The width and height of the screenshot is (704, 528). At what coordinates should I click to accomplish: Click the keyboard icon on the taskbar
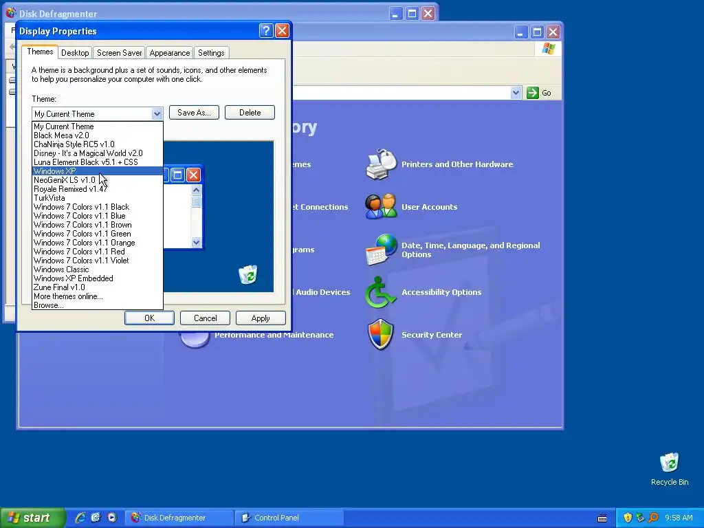pyautogui.click(x=602, y=518)
